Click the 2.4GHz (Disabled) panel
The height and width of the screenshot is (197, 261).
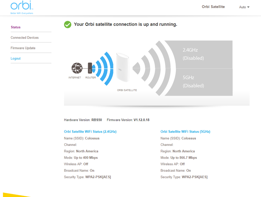[x=198, y=54]
